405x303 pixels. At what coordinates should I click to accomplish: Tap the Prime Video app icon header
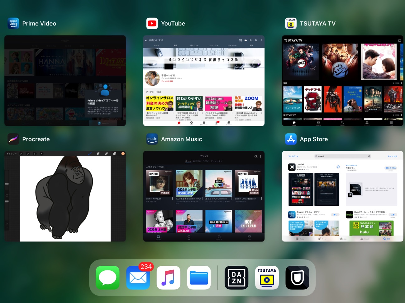[x=13, y=23]
